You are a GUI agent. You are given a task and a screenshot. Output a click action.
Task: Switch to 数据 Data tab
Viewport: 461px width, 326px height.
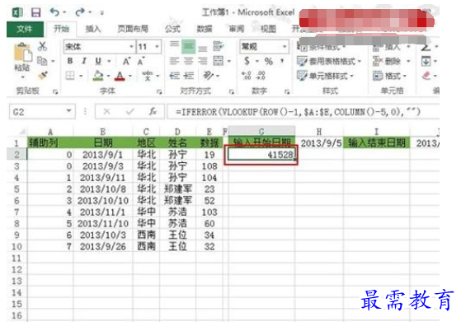pos(205,29)
